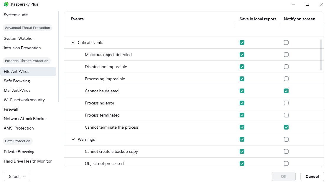Select the Object not processed row label
The width and height of the screenshot is (326, 185).
click(x=104, y=163)
